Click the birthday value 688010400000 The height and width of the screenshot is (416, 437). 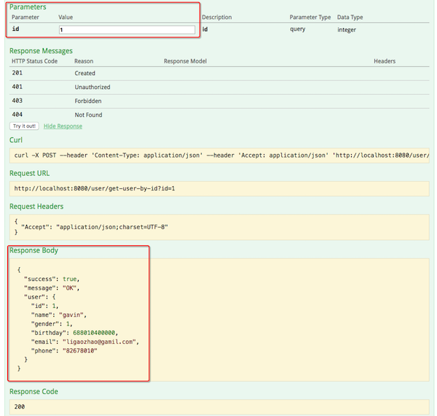point(94,333)
